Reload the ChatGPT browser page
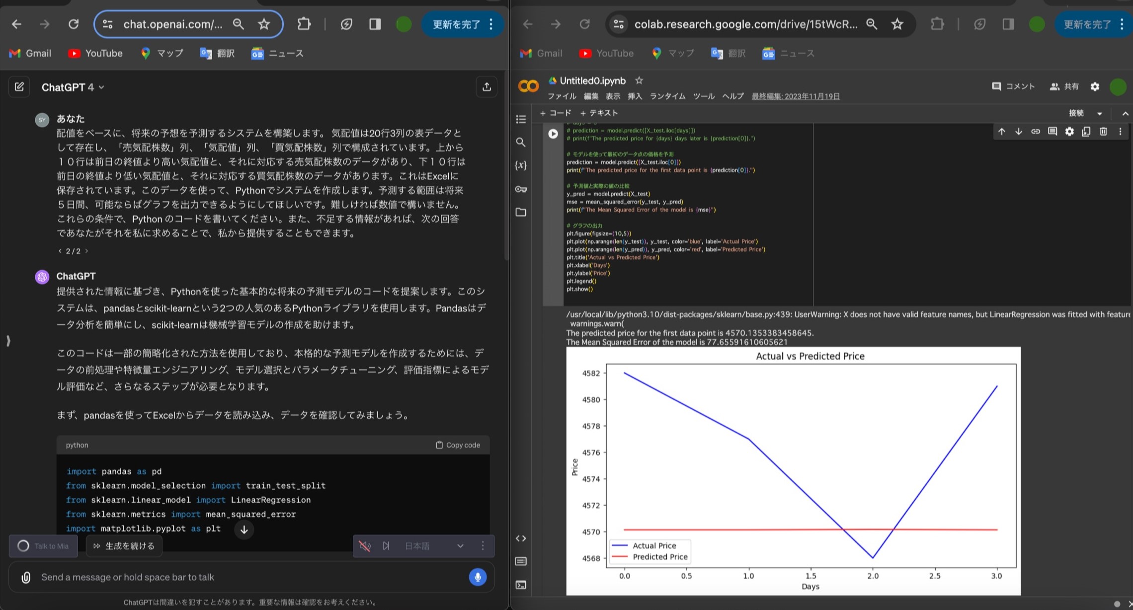 tap(74, 24)
